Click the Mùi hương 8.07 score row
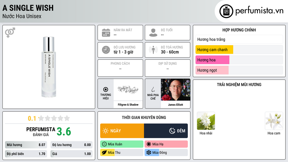Image resolution: width=288 pixels, height=162 pixels. tap(26, 145)
